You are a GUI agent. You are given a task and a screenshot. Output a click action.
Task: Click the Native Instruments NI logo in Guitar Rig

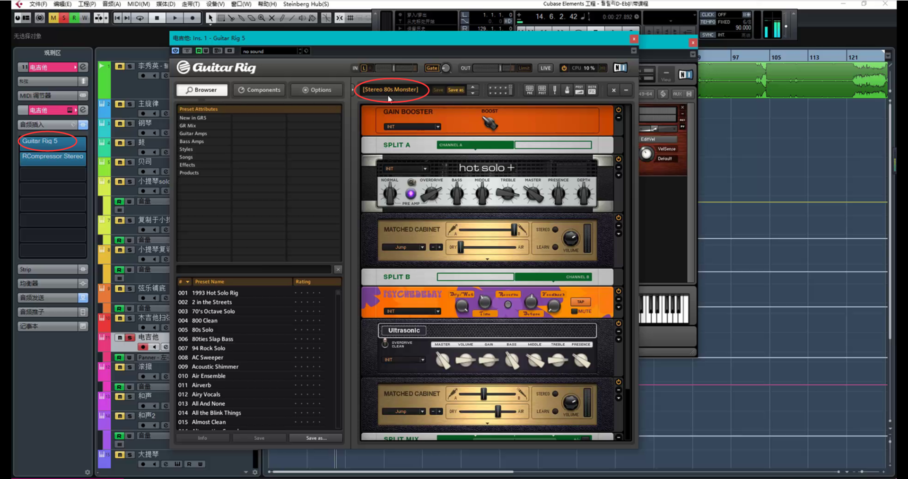[620, 68]
